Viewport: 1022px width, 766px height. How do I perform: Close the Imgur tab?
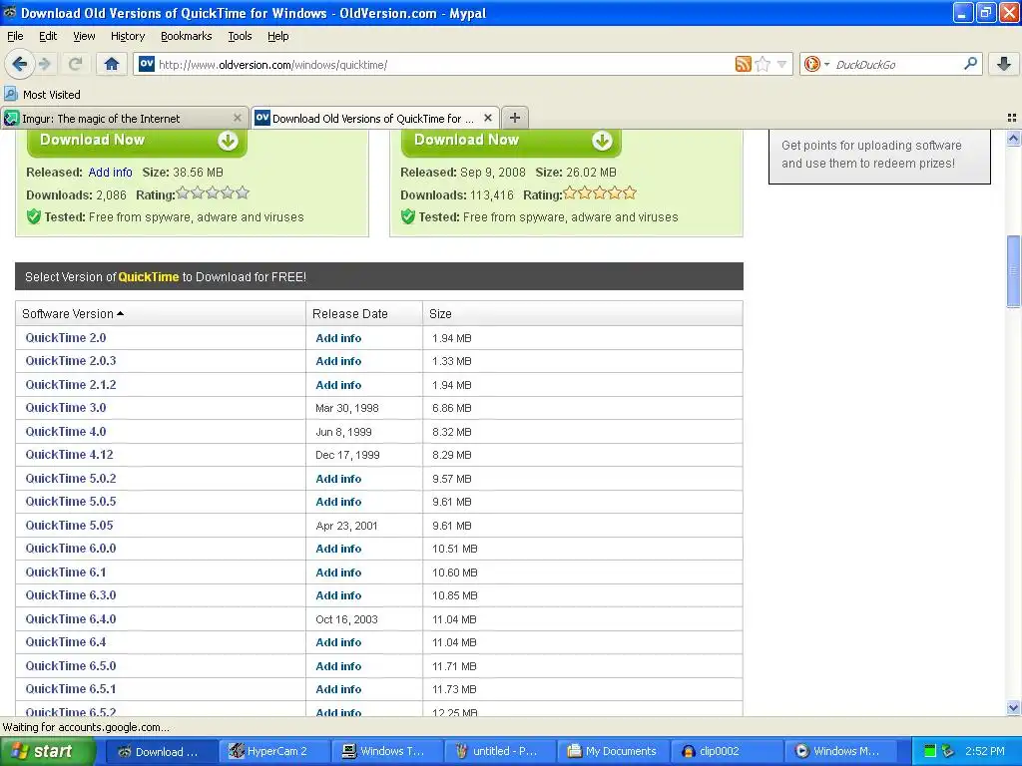(x=238, y=118)
